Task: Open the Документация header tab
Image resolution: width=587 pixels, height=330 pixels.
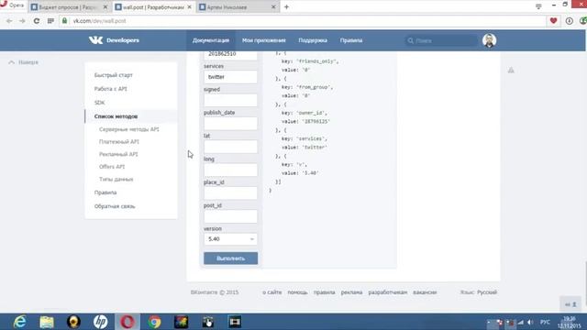Action: click(x=211, y=40)
